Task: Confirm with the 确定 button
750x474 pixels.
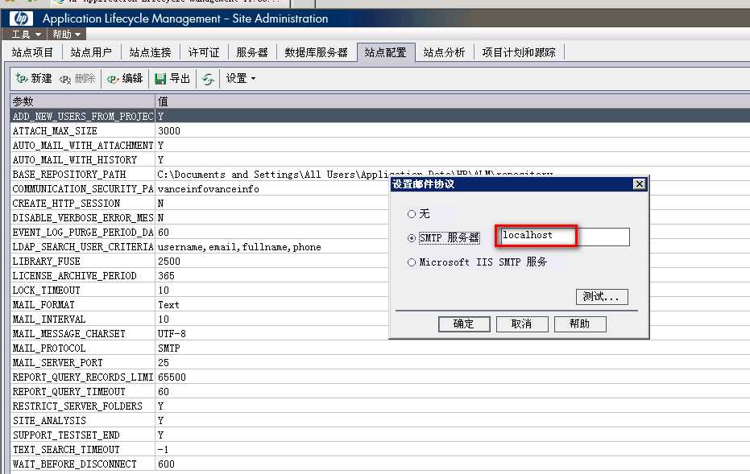Action: coord(464,324)
